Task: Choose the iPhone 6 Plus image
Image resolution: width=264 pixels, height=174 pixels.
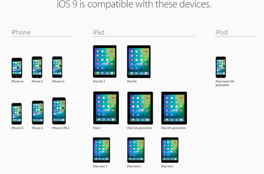Action: (59, 111)
